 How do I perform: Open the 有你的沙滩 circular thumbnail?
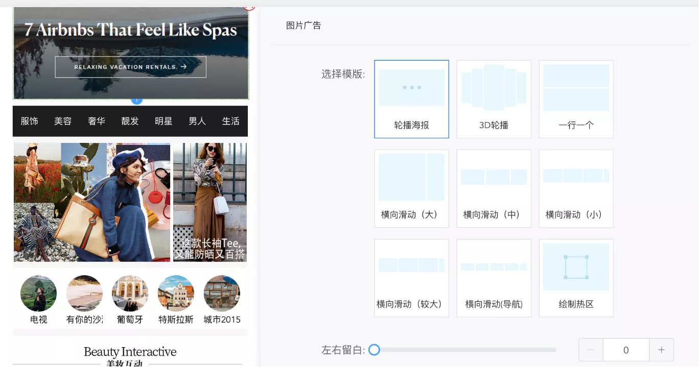point(84,293)
